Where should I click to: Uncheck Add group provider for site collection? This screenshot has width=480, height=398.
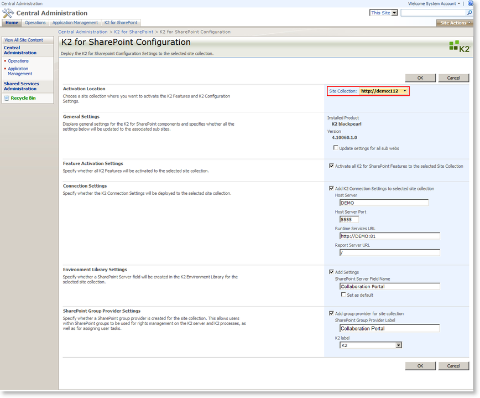click(331, 313)
